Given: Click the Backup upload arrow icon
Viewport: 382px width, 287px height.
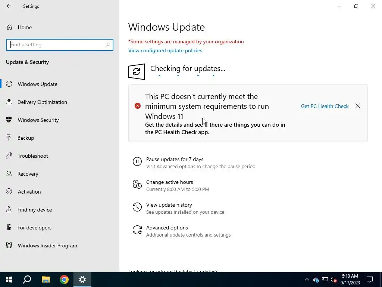Looking at the screenshot, I should (9, 138).
